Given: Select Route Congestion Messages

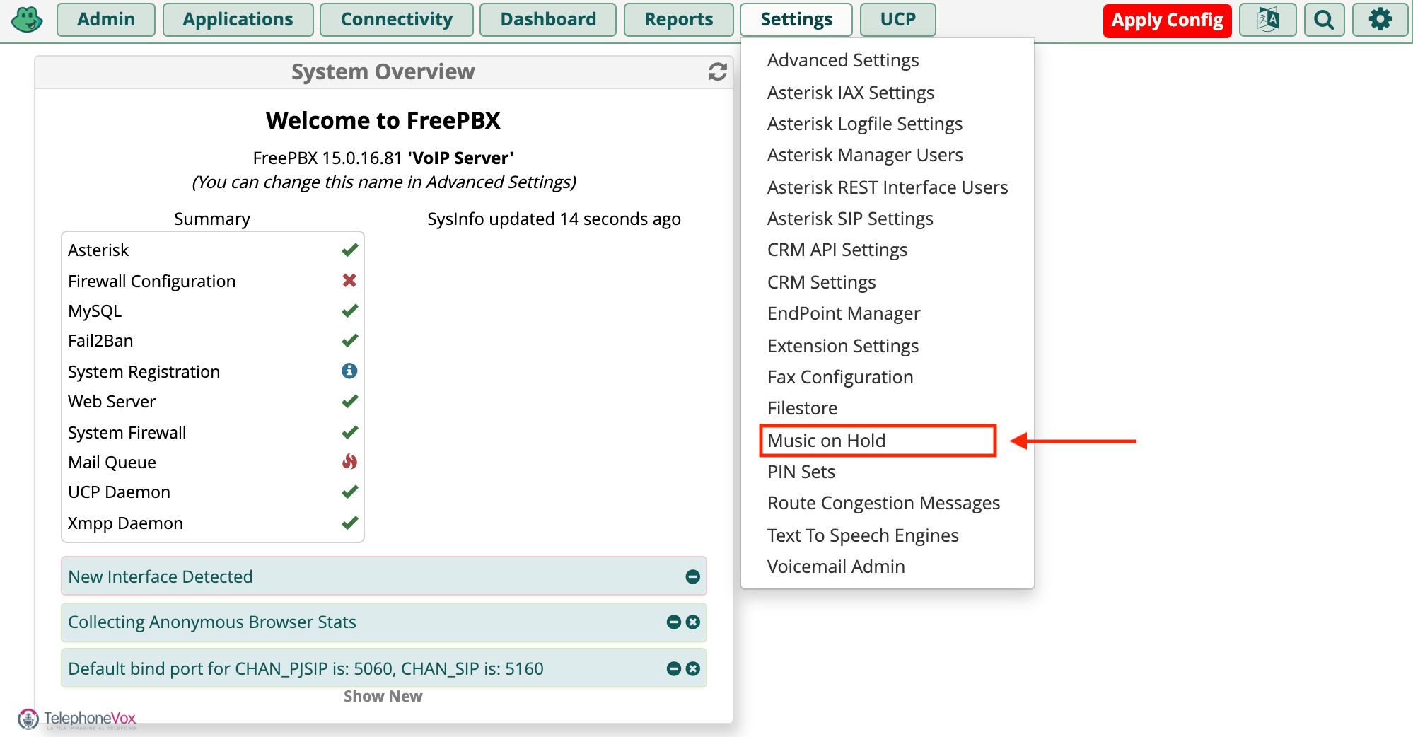Looking at the screenshot, I should pyautogui.click(x=884, y=503).
